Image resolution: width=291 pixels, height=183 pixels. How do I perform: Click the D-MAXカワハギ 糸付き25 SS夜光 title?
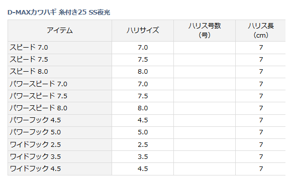coord(59,13)
